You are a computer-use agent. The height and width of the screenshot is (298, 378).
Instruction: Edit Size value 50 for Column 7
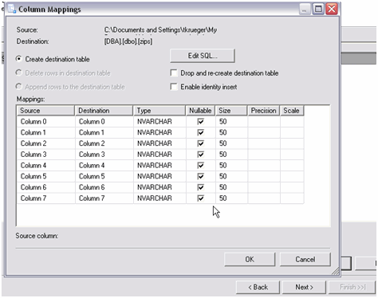(x=232, y=198)
